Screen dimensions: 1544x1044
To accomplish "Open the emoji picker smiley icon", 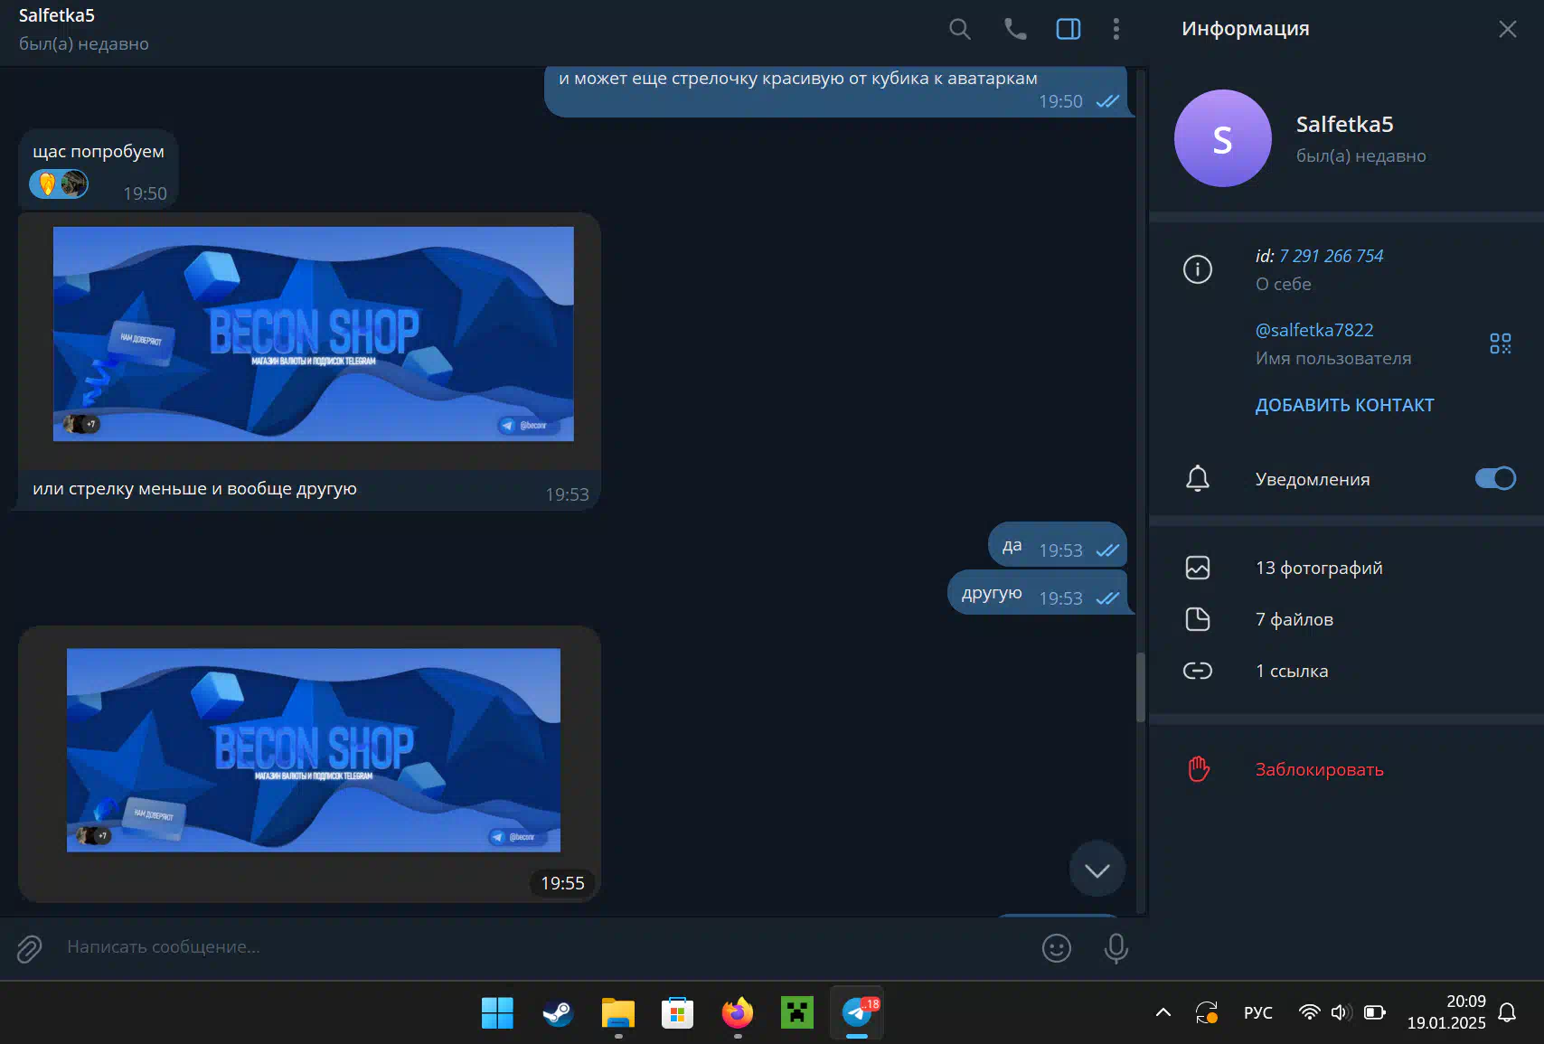I will (1057, 948).
